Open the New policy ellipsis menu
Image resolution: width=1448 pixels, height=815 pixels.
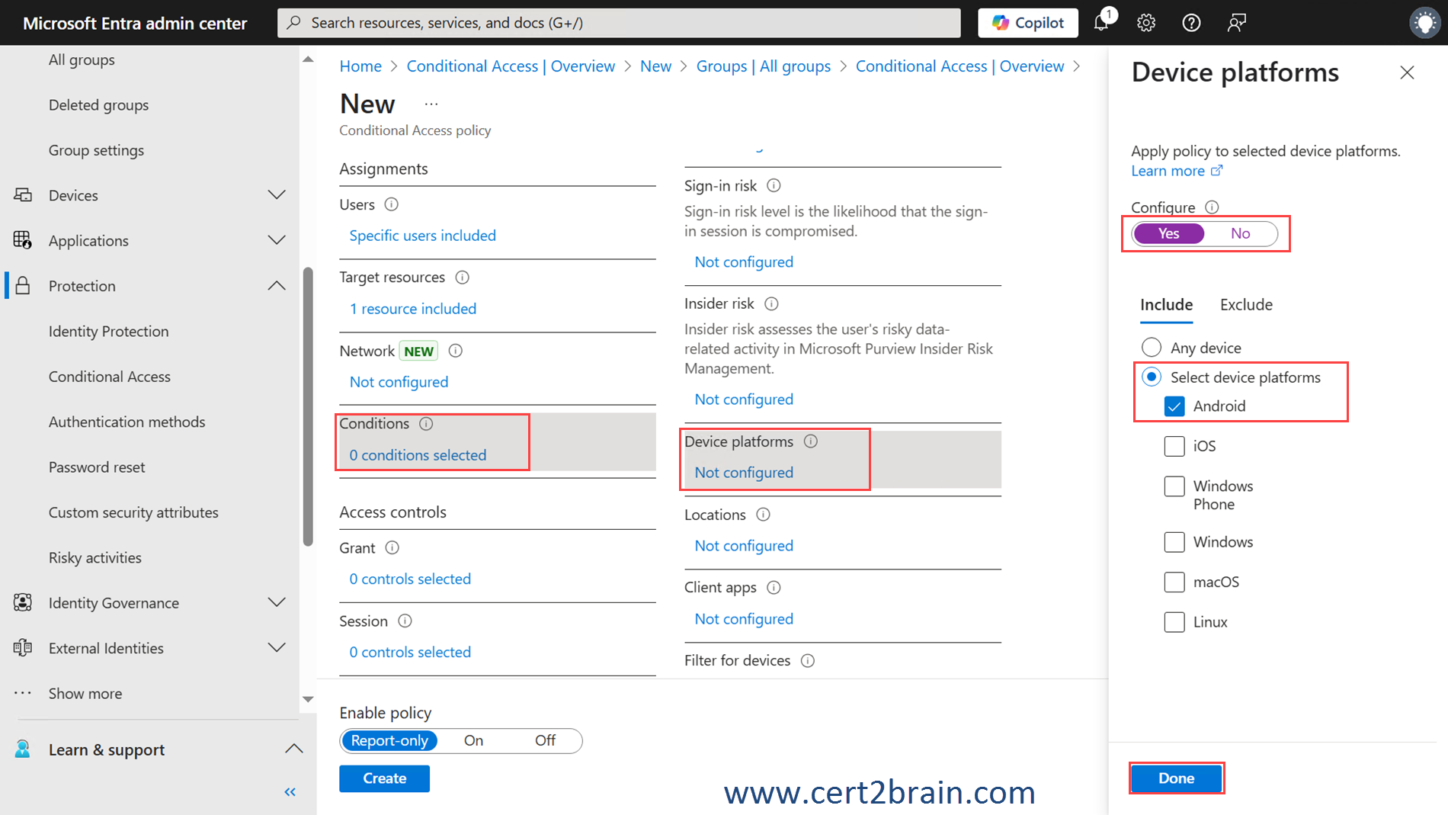click(431, 104)
